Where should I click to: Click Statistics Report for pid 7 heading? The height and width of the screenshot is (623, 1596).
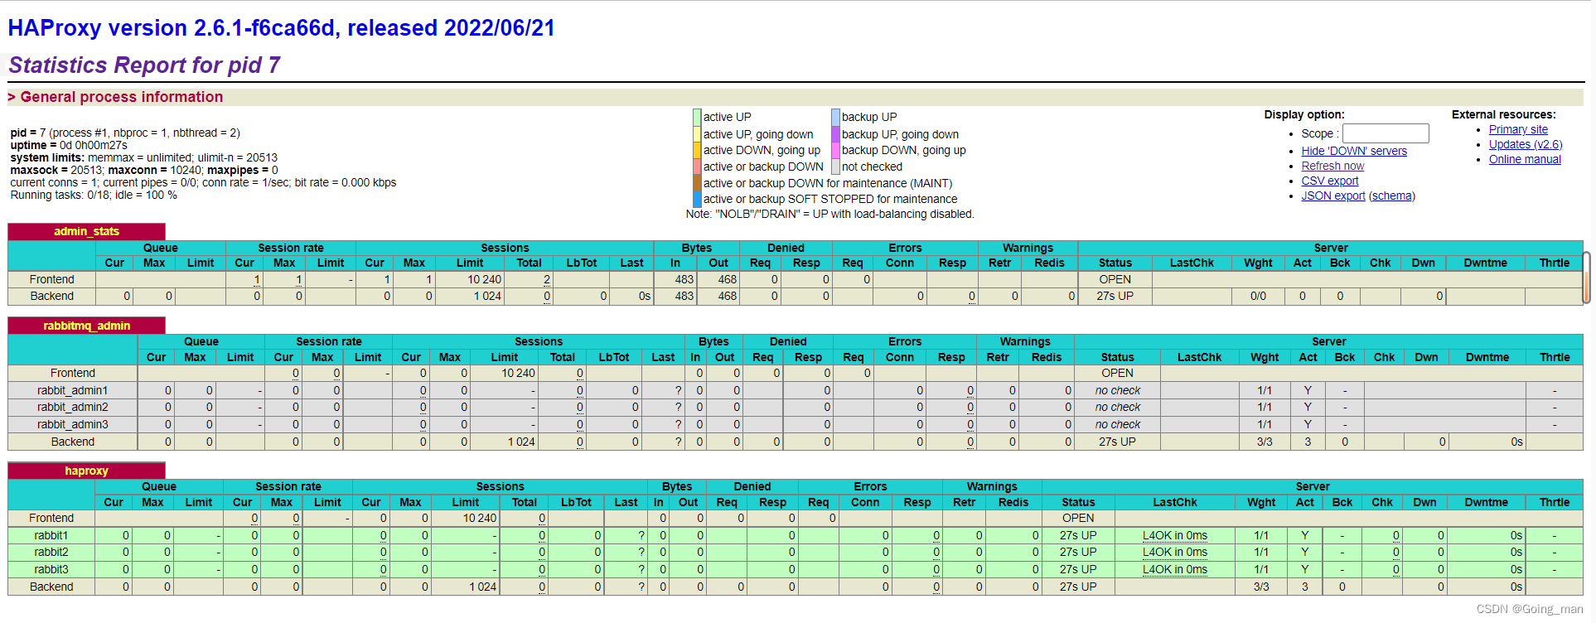(144, 65)
